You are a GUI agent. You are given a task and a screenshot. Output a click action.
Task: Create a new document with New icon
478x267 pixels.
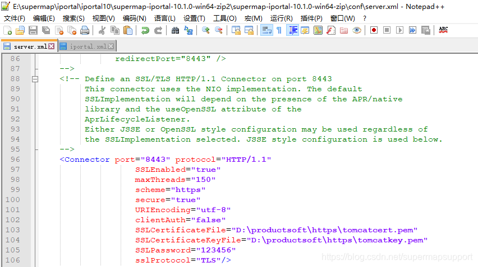pyautogui.click(x=7, y=30)
